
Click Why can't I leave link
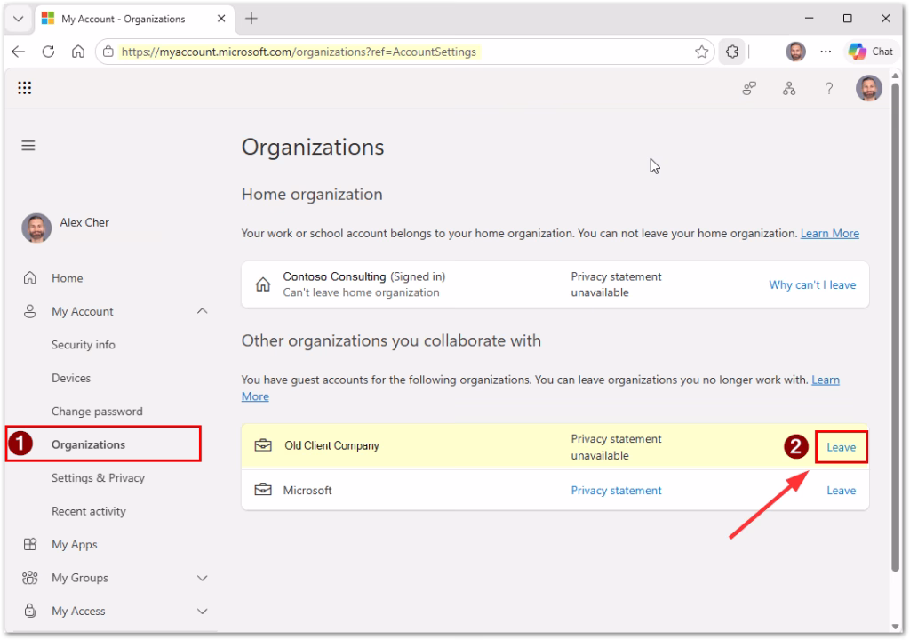click(812, 284)
